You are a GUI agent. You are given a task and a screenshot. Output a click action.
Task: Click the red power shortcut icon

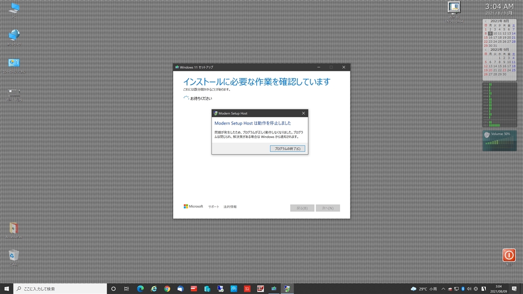click(509, 255)
